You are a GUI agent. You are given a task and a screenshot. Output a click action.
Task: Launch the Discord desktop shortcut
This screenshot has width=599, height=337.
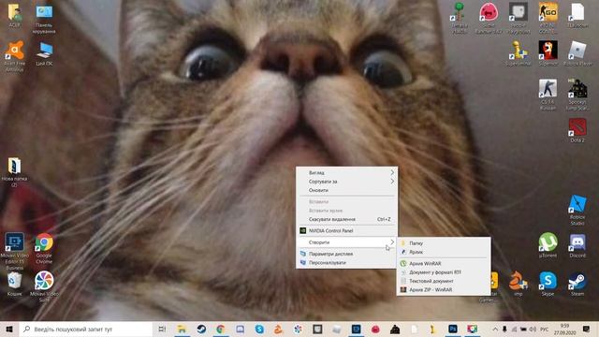pos(577,244)
